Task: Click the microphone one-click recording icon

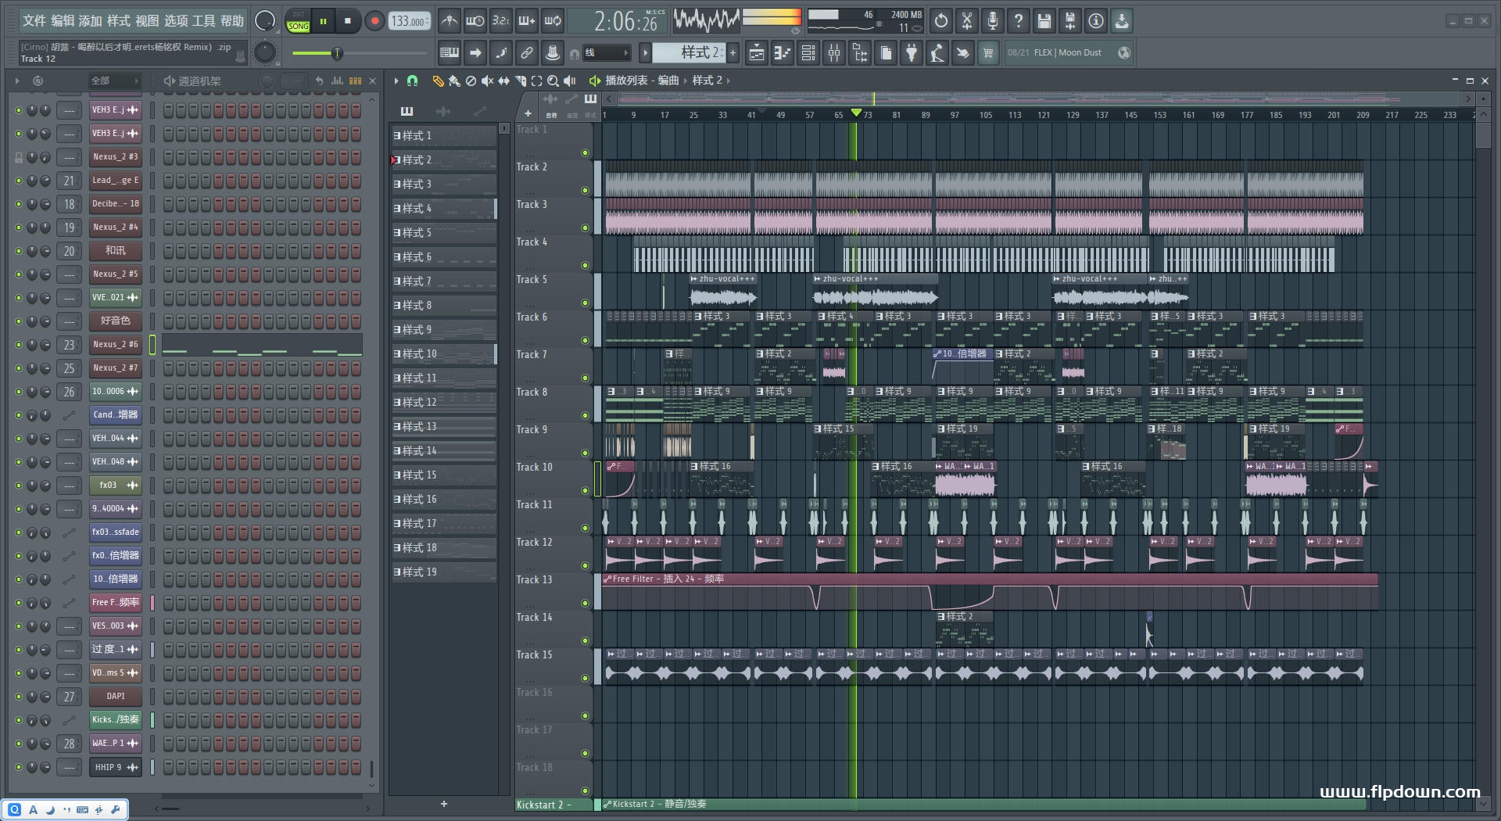Action: click(x=992, y=21)
